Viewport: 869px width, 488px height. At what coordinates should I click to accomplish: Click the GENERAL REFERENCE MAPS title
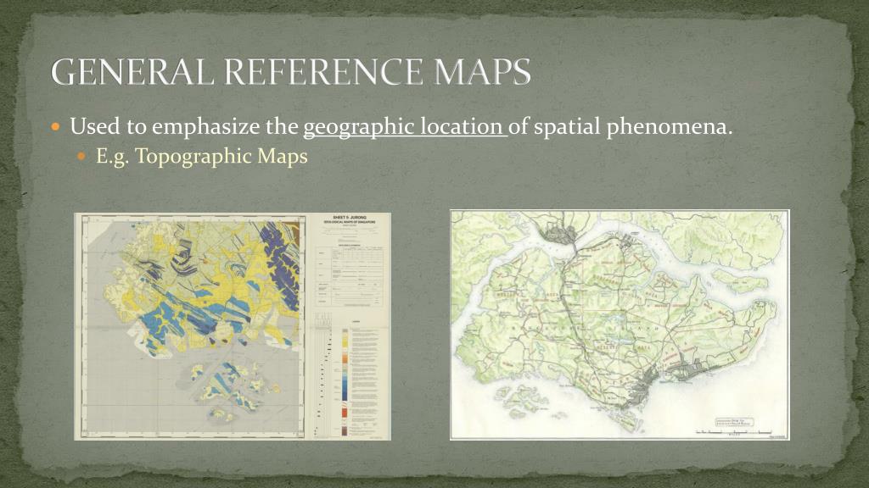[x=290, y=72]
